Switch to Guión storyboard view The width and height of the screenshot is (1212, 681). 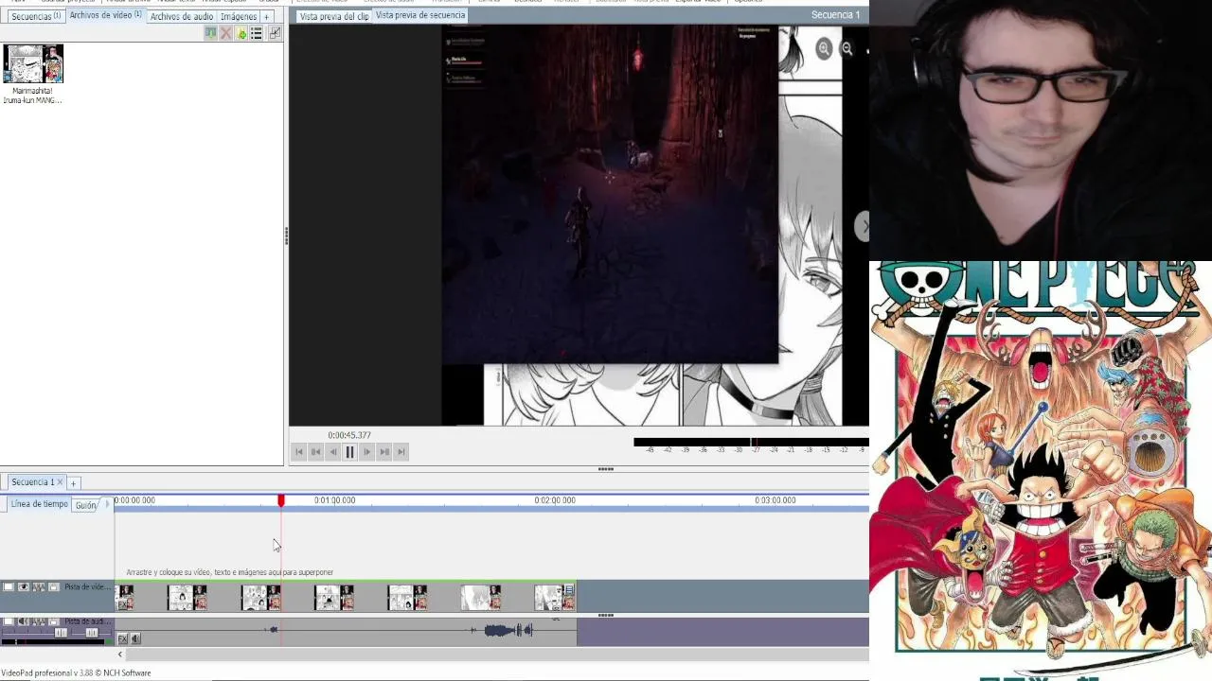coord(86,505)
